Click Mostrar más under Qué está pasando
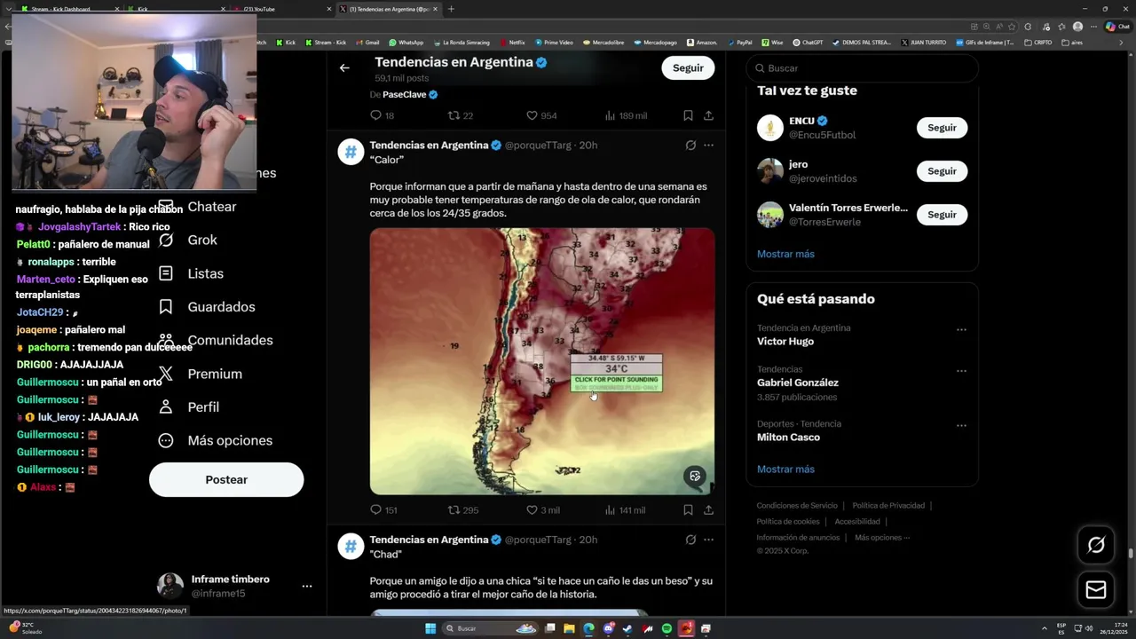 (x=785, y=469)
